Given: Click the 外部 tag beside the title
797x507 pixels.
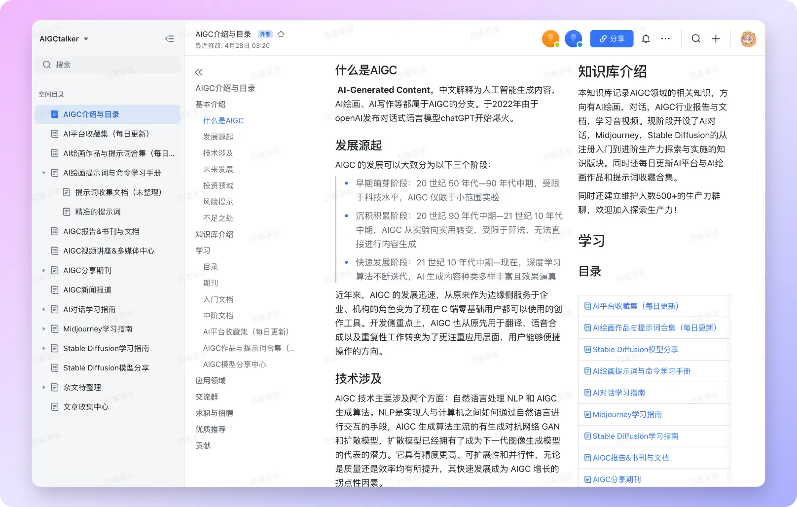Looking at the screenshot, I should [x=265, y=34].
